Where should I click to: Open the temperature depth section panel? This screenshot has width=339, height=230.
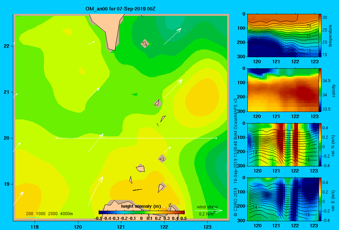tap(283, 36)
